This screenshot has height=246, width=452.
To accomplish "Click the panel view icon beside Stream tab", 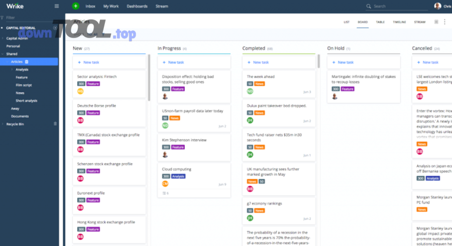I will [436, 22].
